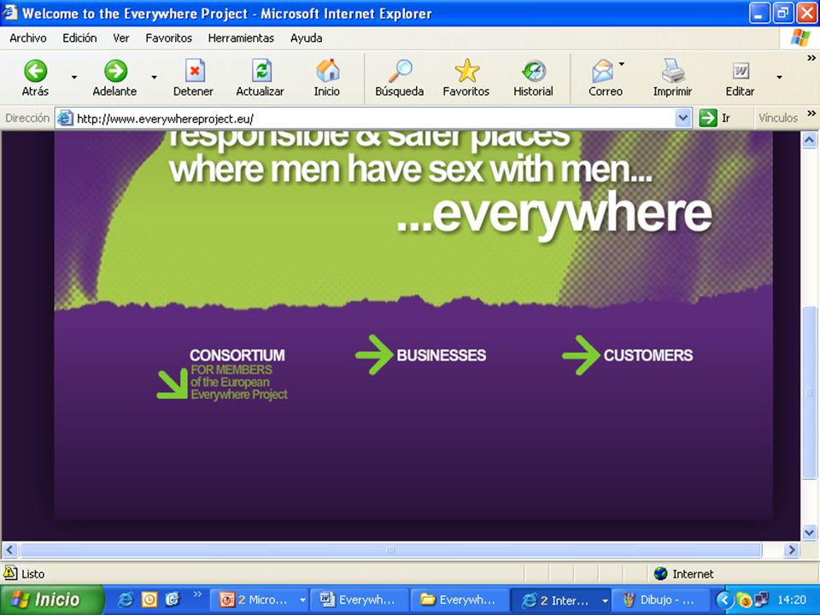Click inside the address URL field
Viewport: 820px width, 615px height.
coord(374,119)
